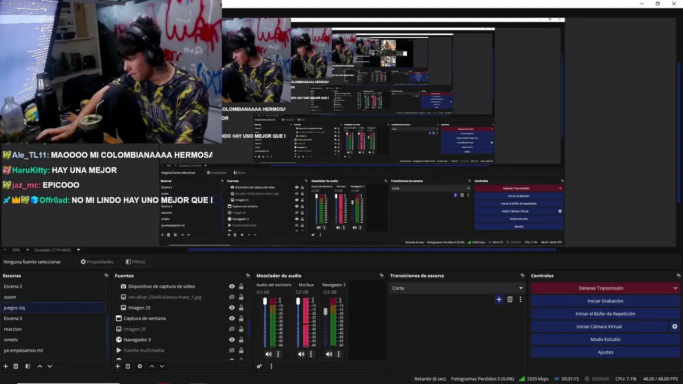683x384 pixels.
Task: Delete selected source with Fuentes trash icon
Action: (x=128, y=366)
